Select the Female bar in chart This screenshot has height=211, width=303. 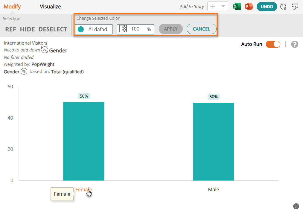coord(84,141)
